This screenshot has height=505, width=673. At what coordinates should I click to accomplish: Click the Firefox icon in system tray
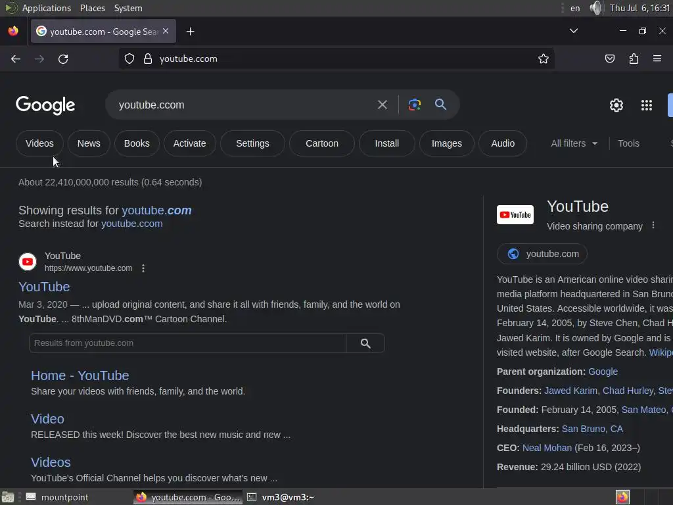point(622,497)
